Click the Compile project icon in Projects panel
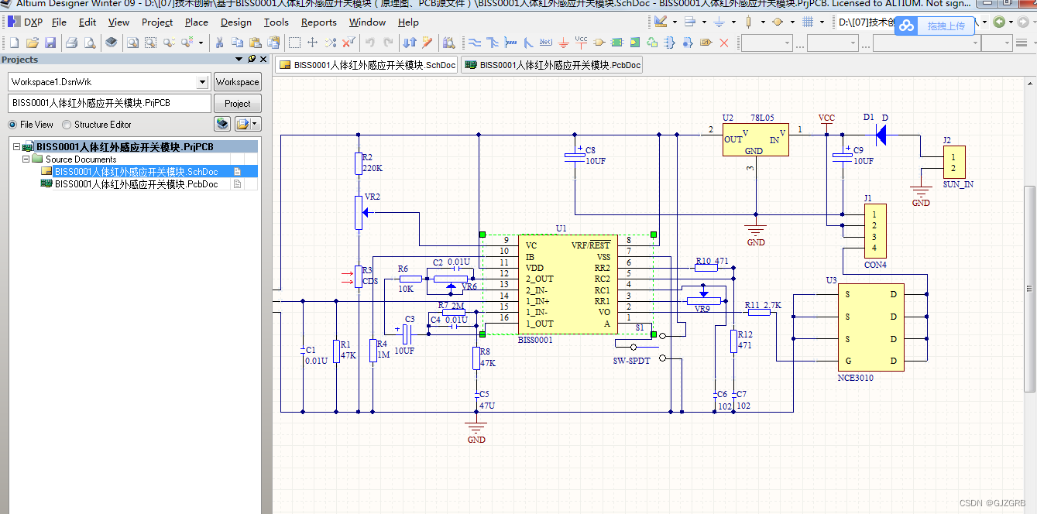1037x514 pixels. click(222, 124)
